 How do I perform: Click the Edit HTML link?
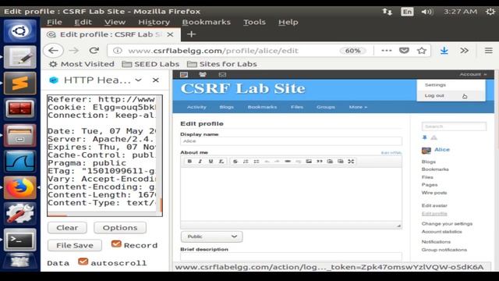tap(391, 153)
